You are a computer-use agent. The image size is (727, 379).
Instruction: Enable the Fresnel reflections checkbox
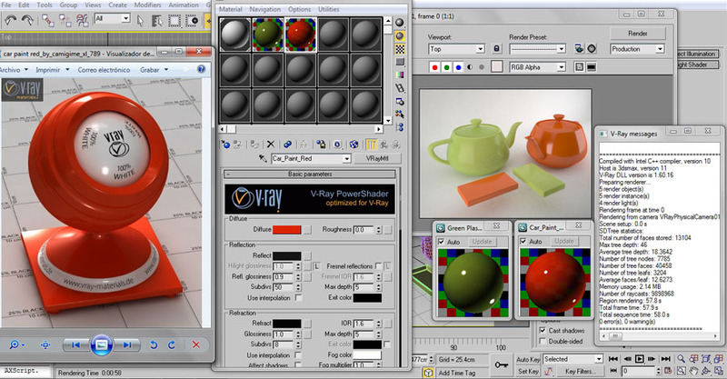[378, 265]
